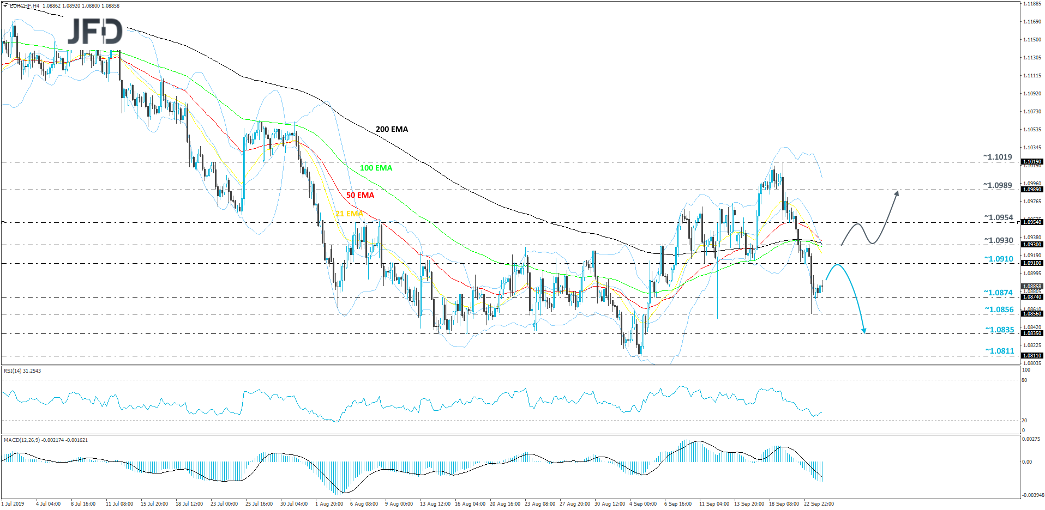Click the 11 Sep 04:00 date label

pos(714,504)
